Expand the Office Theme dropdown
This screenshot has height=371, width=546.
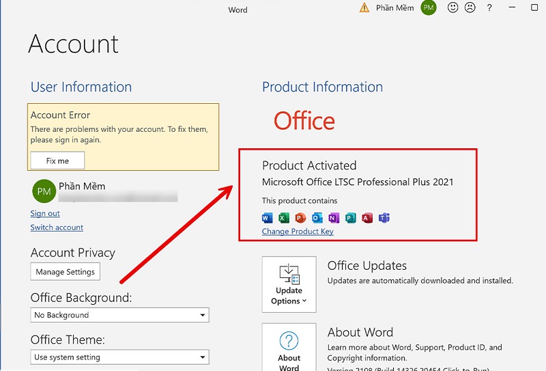pos(120,357)
